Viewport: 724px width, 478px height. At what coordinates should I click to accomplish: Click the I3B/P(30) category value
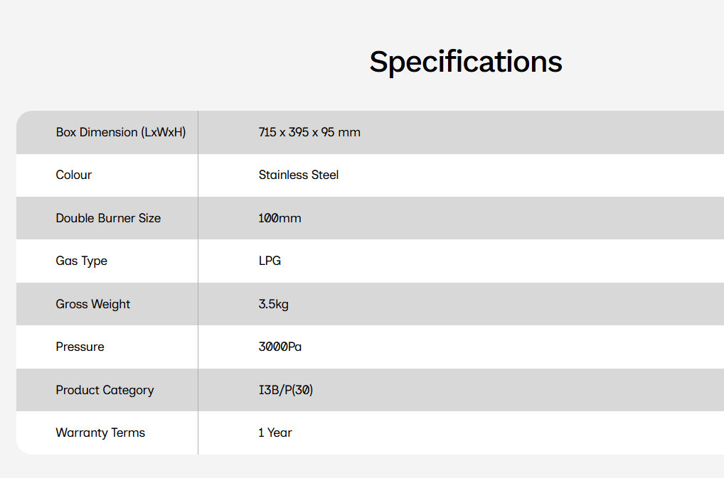pyautogui.click(x=286, y=390)
